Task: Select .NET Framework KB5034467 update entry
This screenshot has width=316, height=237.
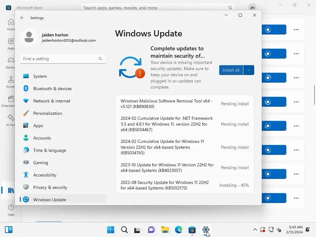Action: pyautogui.click(x=185, y=124)
